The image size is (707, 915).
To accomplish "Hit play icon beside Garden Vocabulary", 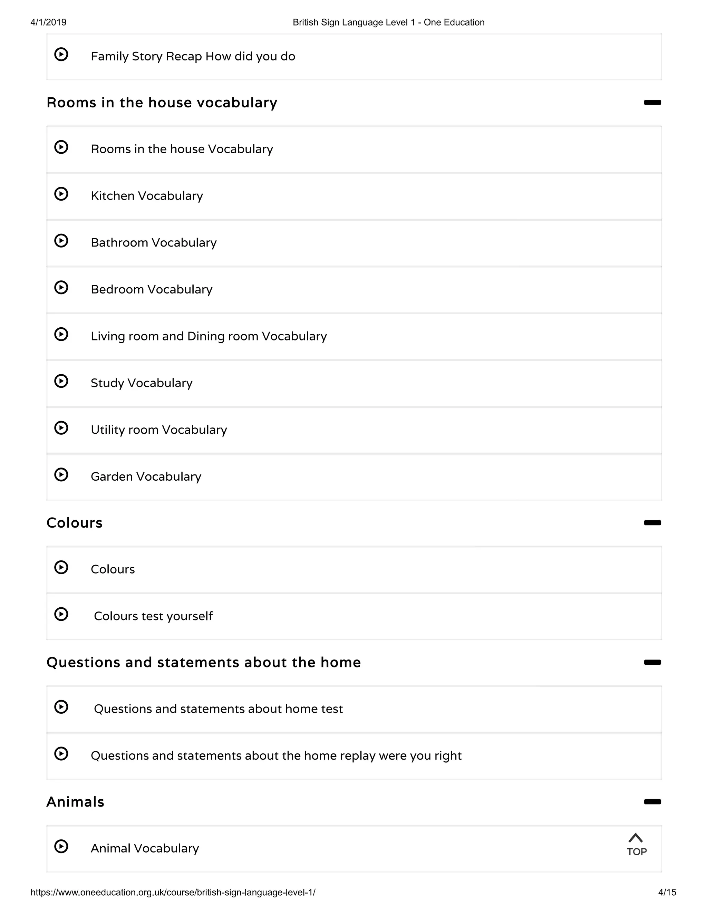I will coord(61,475).
